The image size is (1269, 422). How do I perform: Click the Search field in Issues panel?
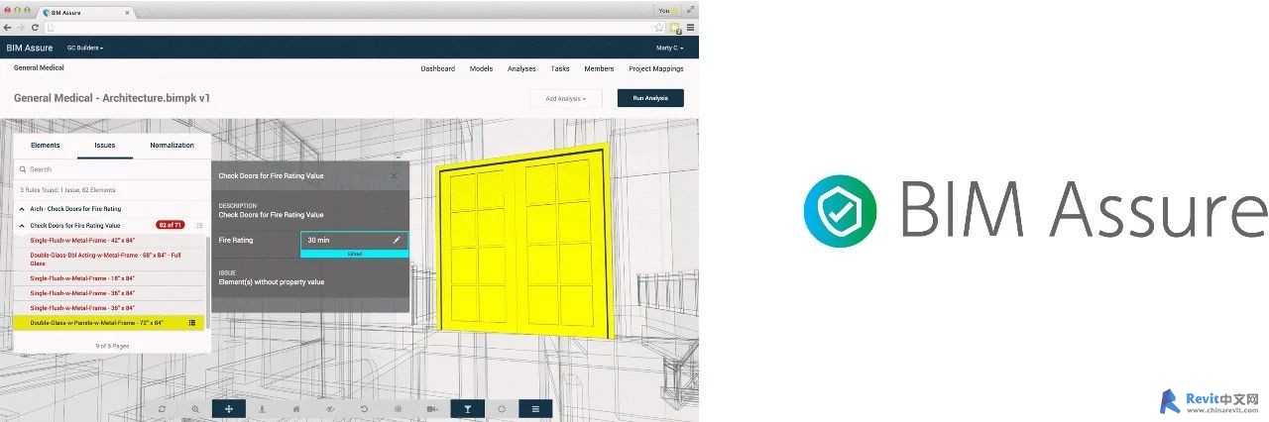click(112, 169)
